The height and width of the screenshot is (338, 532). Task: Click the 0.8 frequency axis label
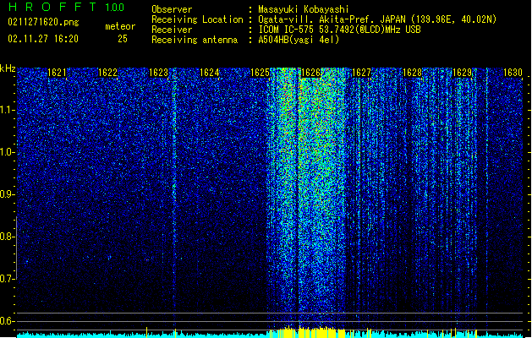[x=7, y=237]
